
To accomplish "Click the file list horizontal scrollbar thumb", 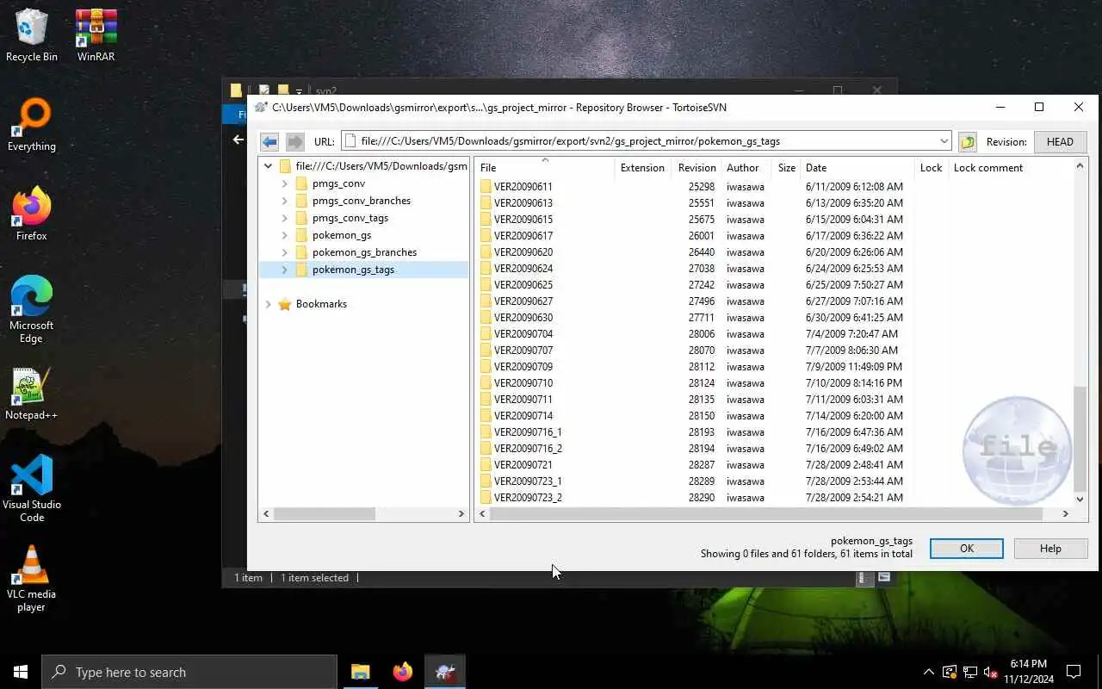I will pos(766,513).
